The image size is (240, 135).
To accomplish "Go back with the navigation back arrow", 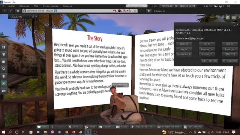I will [5, 11].
